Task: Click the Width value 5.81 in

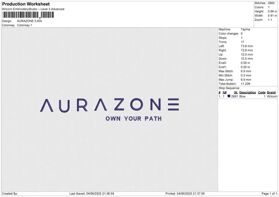Action: [272, 16]
